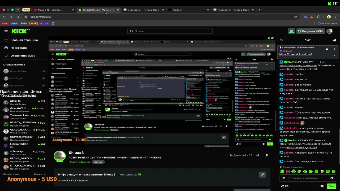Open the aslot bookmark
Image resolution: width=340 pixels, height=191 pixels.
(5, 23)
